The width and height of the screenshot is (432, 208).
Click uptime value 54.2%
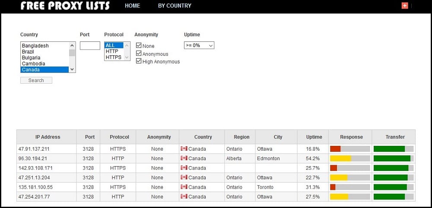click(x=313, y=158)
